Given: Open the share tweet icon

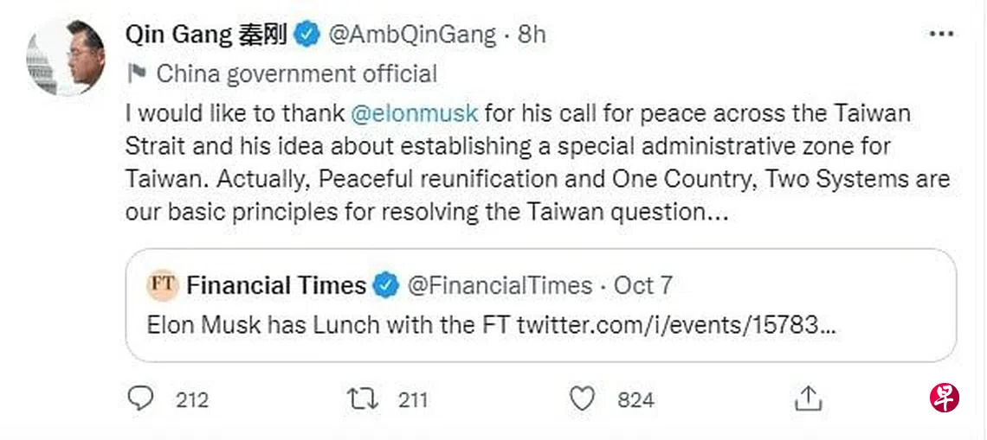Looking at the screenshot, I should [x=807, y=399].
